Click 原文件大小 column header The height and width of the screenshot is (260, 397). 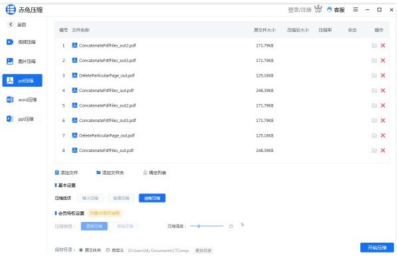(x=264, y=30)
